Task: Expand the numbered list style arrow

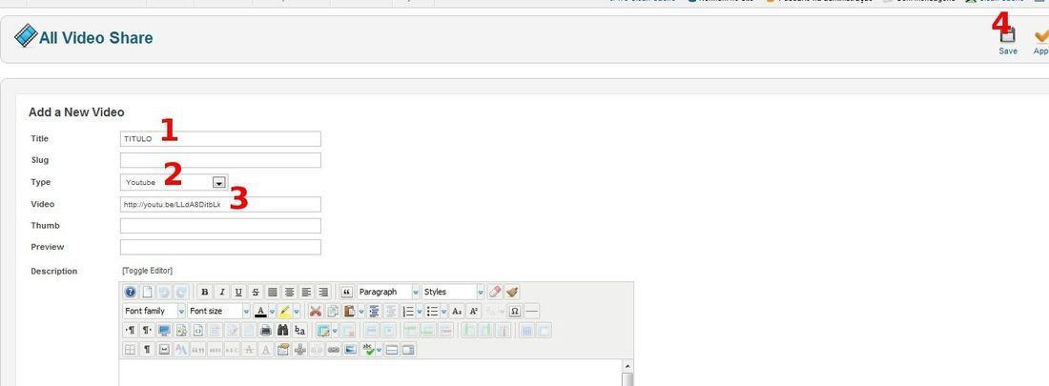Action: 420,311
